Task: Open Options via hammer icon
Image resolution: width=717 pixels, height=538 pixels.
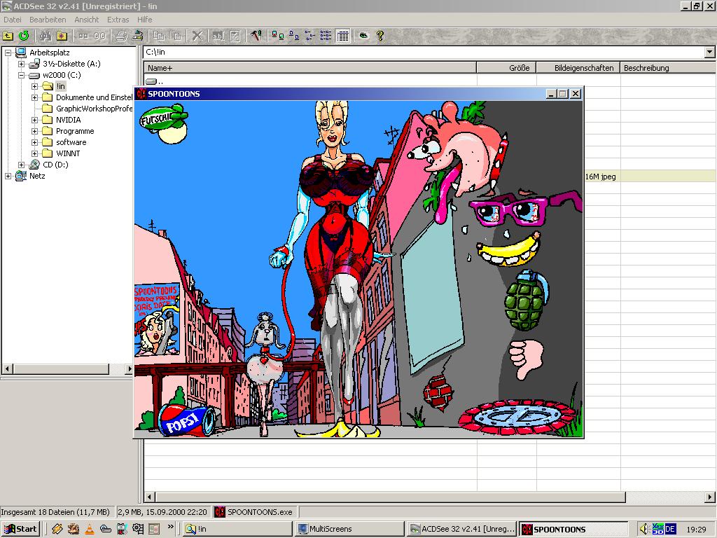Action: click(x=256, y=36)
